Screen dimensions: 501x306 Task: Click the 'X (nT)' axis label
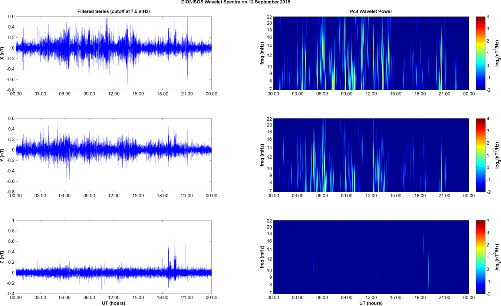pos(3,53)
